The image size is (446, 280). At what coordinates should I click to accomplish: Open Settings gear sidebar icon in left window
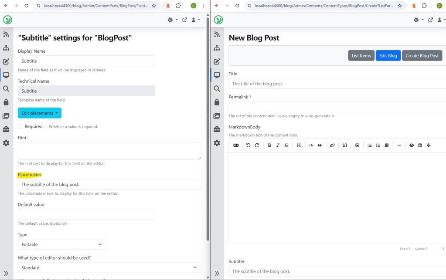[x=6, y=143]
